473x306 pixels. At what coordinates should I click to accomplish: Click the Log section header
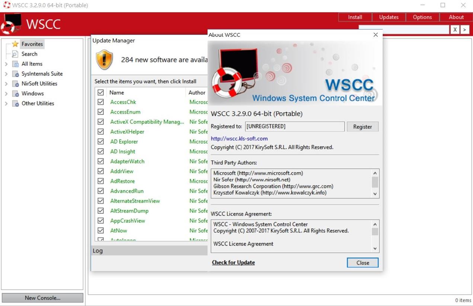[149, 251]
